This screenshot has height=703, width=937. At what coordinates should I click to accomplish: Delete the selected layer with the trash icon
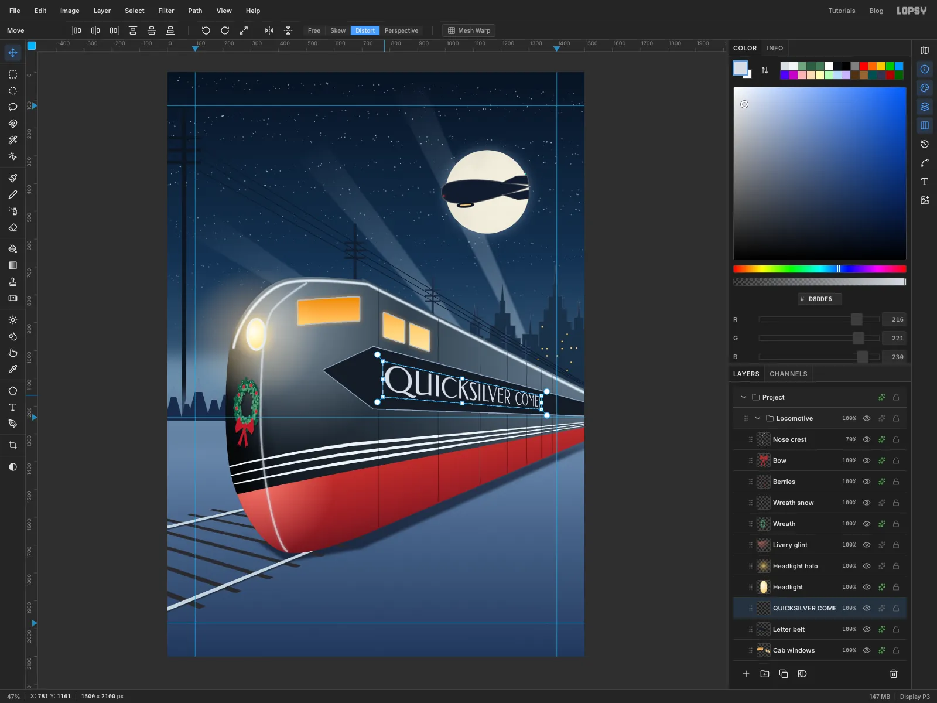[x=894, y=674]
